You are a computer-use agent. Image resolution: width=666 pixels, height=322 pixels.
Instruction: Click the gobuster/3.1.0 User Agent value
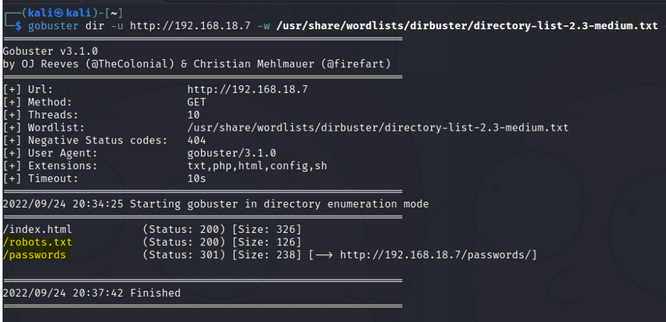point(232,153)
